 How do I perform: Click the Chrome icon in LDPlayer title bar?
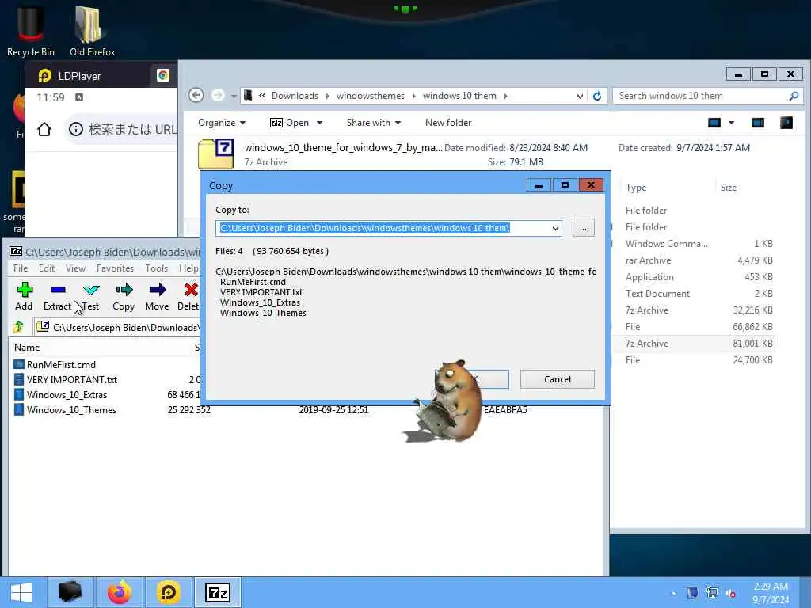click(x=163, y=75)
